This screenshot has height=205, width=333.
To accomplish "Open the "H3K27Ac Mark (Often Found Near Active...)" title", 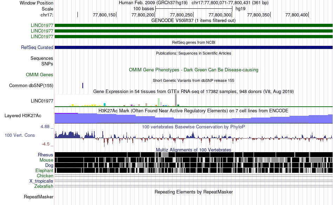I will 193,111.
